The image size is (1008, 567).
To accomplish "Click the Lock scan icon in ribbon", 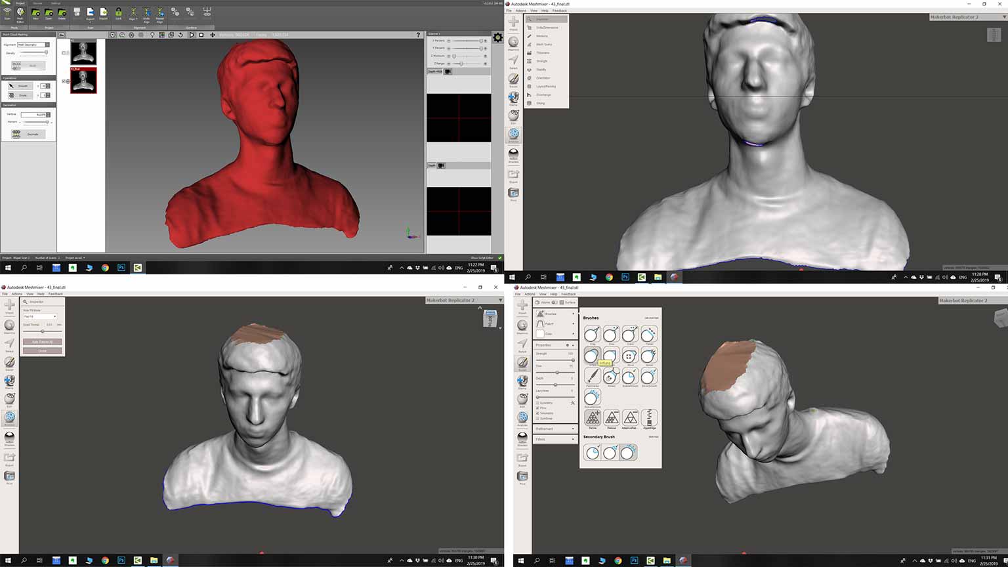I will (x=118, y=12).
